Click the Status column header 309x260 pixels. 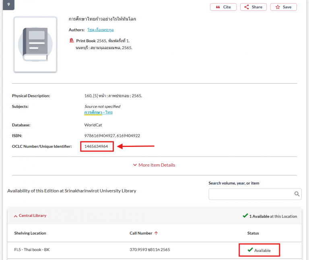[253, 233]
